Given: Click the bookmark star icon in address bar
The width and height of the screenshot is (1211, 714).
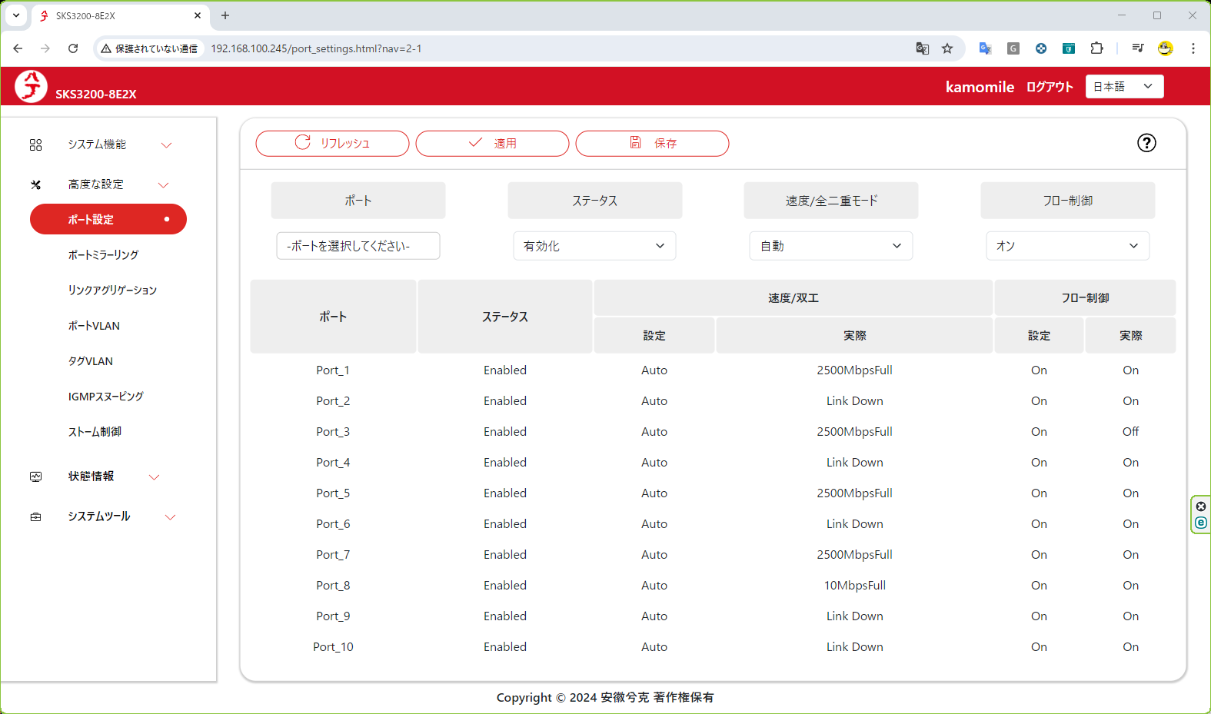Looking at the screenshot, I should [947, 48].
